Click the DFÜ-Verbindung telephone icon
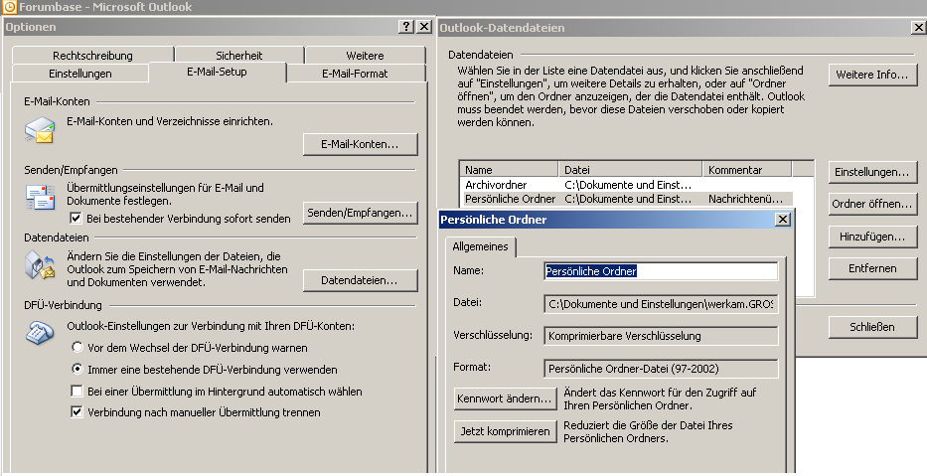This screenshot has height=476, width=927. 40,331
